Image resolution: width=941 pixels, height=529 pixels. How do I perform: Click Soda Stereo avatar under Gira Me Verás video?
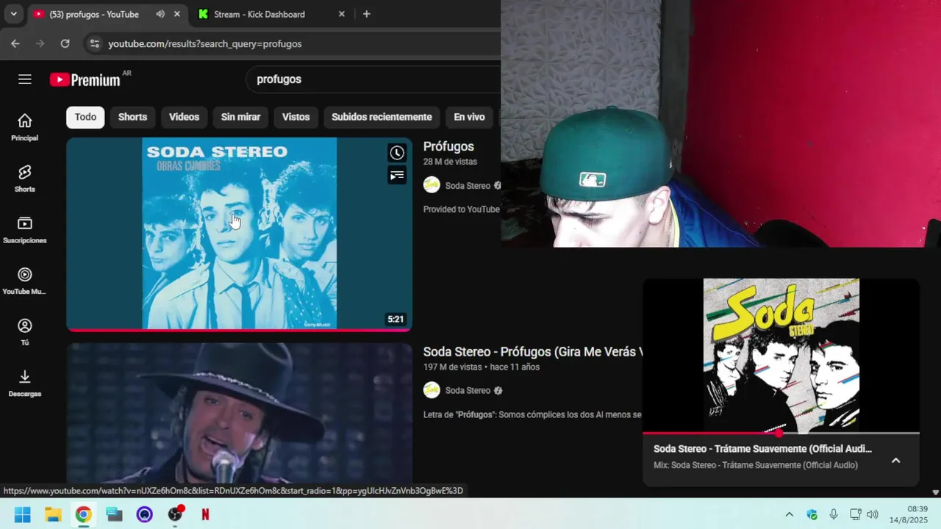[432, 390]
